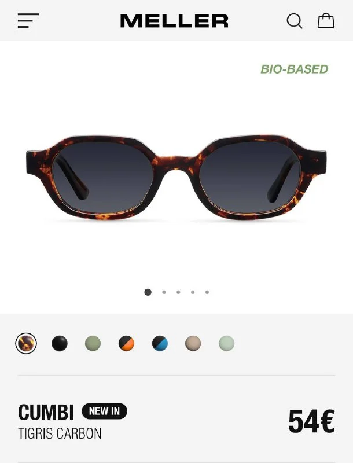Choose the olive green color swatch
Viewport: 353px width, 463px height.
pyautogui.click(x=93, y=343)
